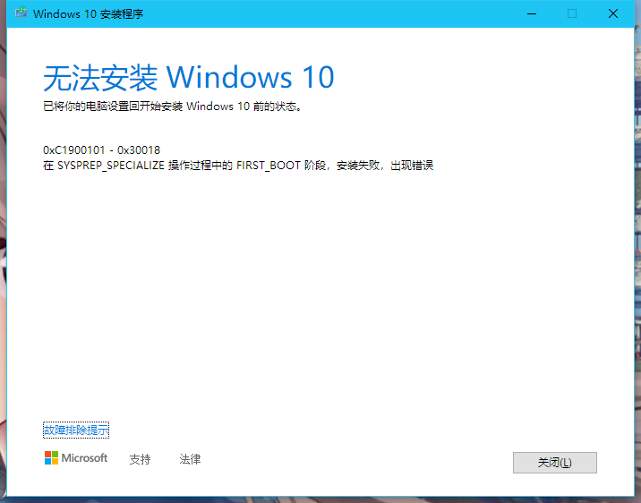This screenshot has height=503, width=641.
Task: Minimize the Windows 10 setup window
Action: pyautogui.click(x=532, y=13)
